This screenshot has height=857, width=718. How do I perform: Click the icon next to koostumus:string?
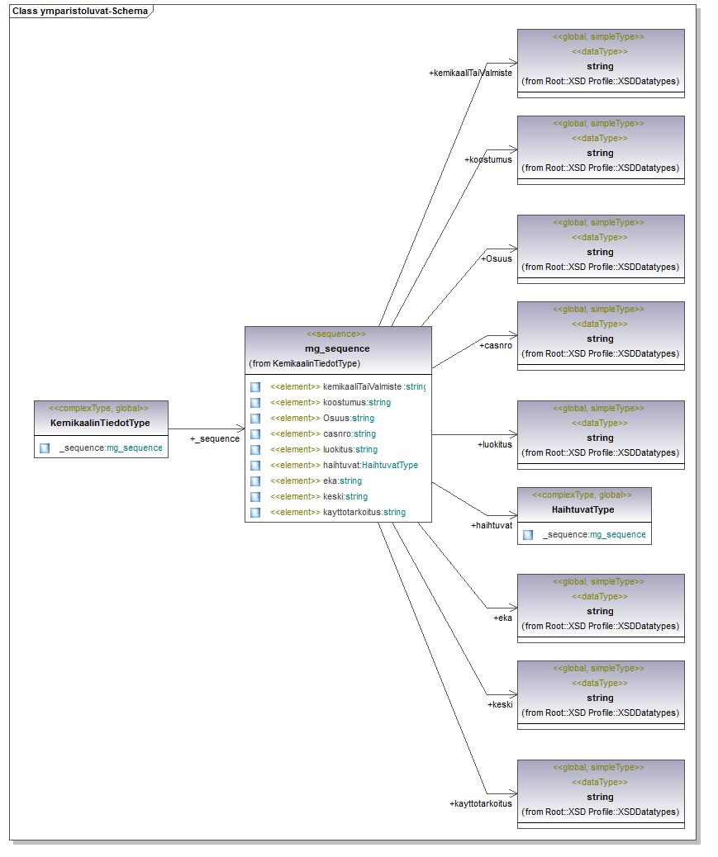point(255,402)
